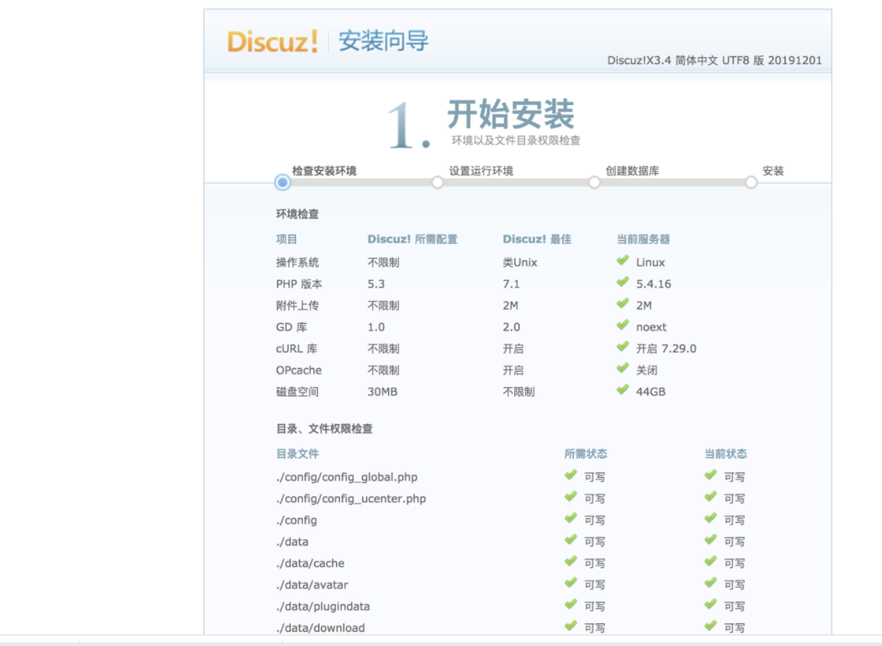Image resolution: width=882 pixels, height=646 pixels.
Task: Click the 环境检查 section heading
Action: tap(297, 214)
